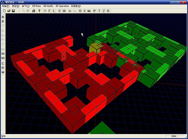Screen dimensions: 188x139
Task: Click the New document icon
Action: pyautogui.click(x=4, y=11)
